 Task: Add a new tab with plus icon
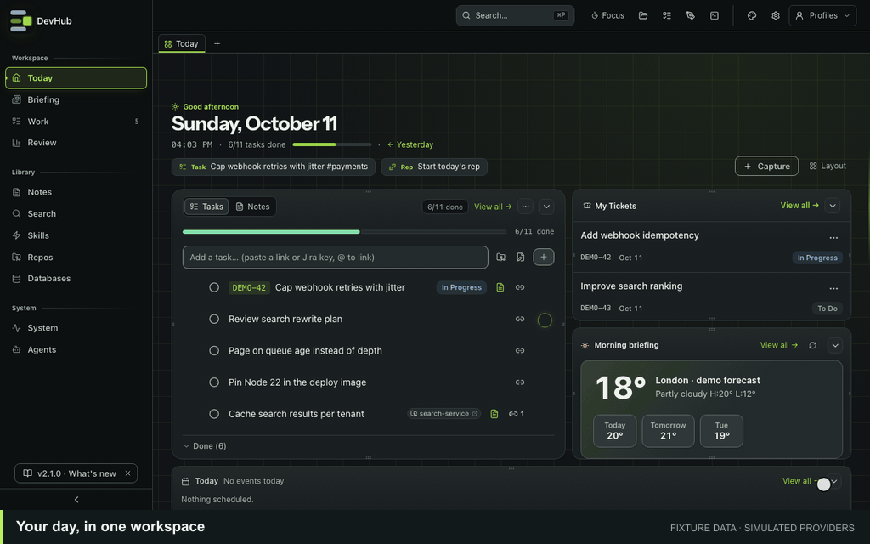pyautogui.click(x=217, y=44)
